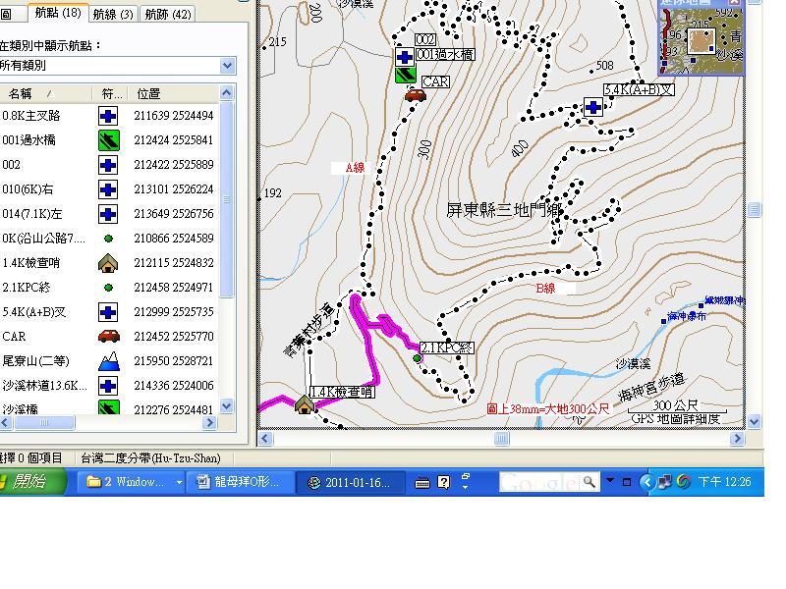
Task: Select green bridge icon of 001過水橋 row
Action: [108, 140]
